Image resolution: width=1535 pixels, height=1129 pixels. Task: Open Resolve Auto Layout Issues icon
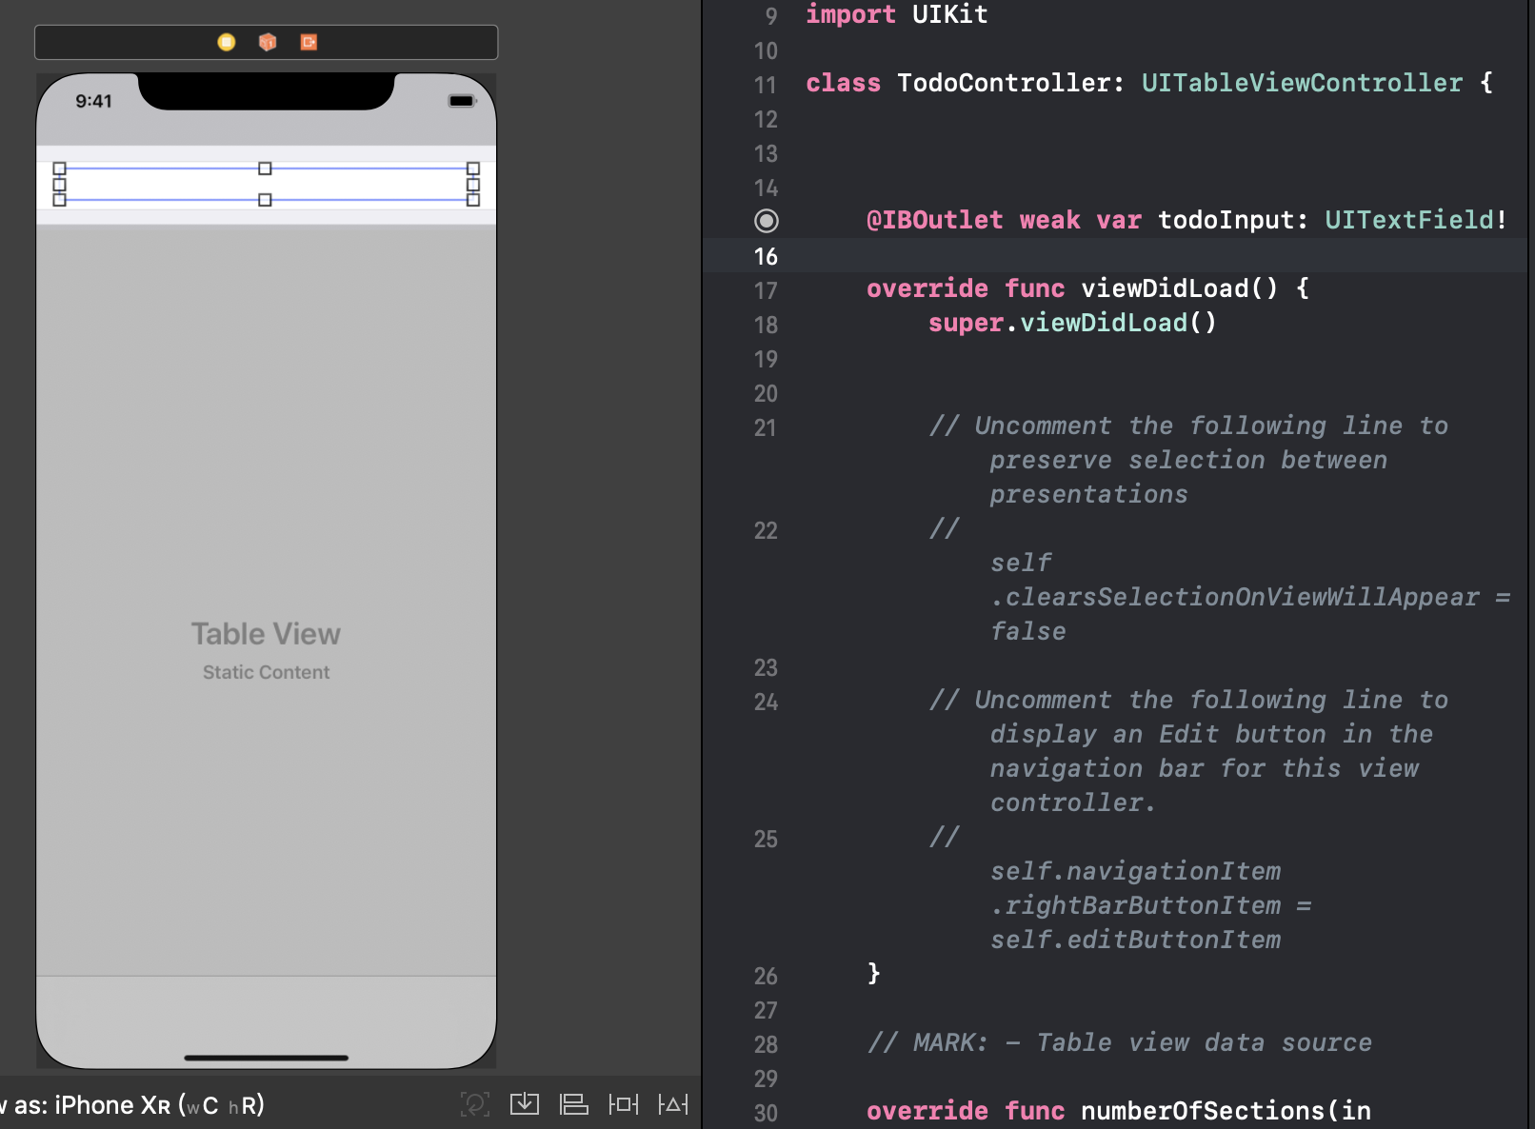click(673, 1104)
